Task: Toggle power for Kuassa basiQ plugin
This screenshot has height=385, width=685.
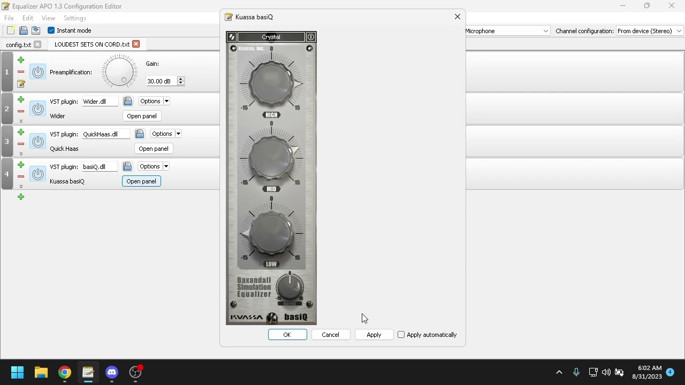Action: coord(37,174)
